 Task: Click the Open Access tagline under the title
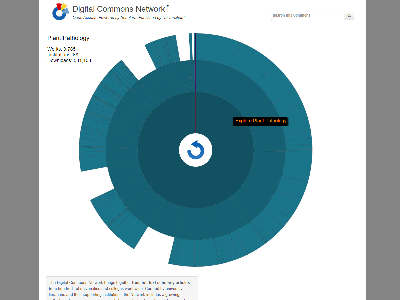[x=129, y=18]
